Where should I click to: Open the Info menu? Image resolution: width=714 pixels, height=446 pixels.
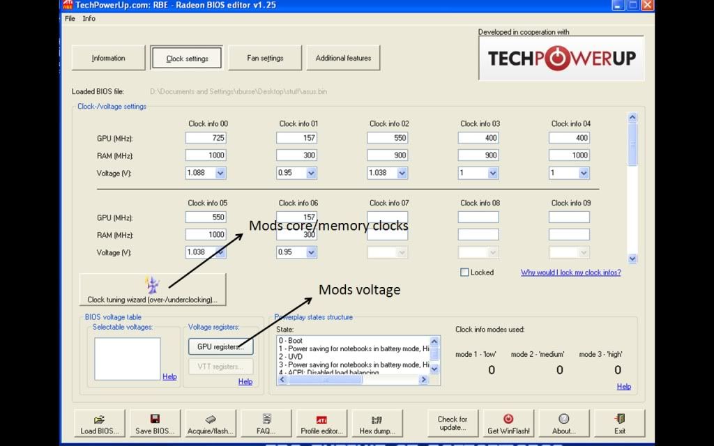pyautogui.click(x=89, y=19)
